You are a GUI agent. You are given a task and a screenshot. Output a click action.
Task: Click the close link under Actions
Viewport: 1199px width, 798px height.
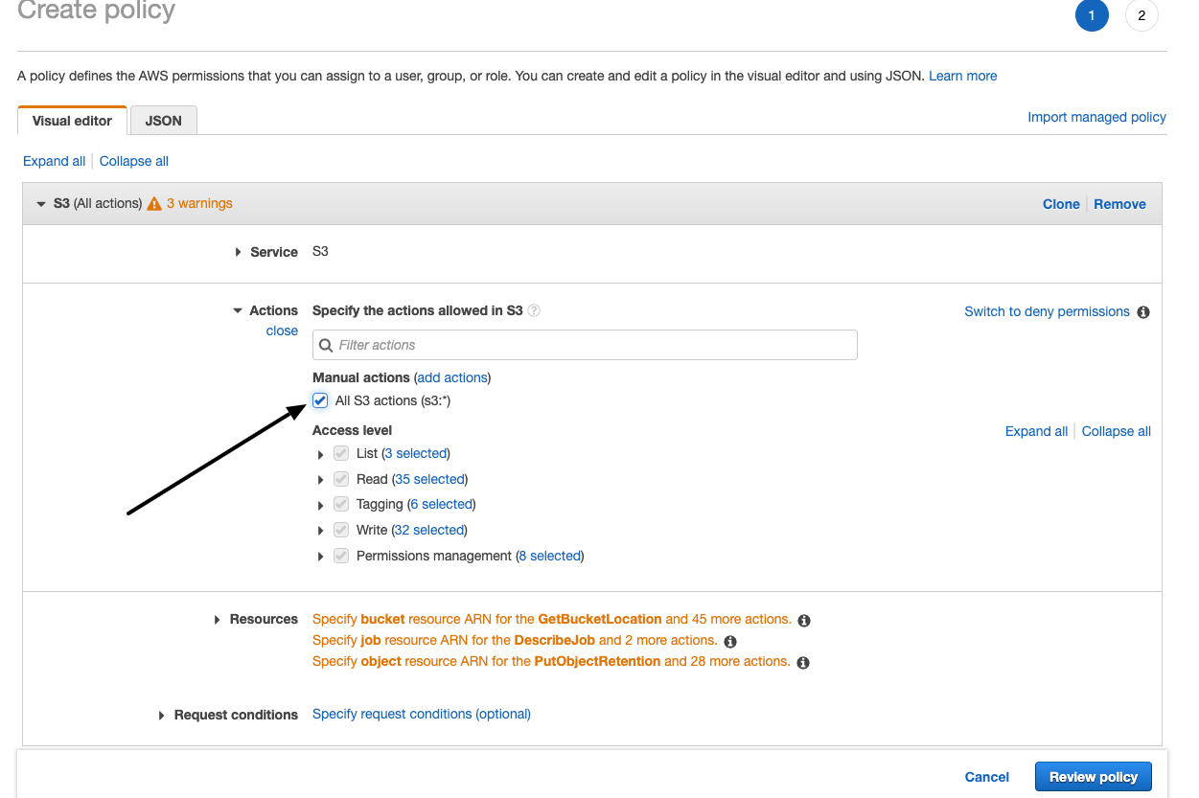click(x=282, y=331)
